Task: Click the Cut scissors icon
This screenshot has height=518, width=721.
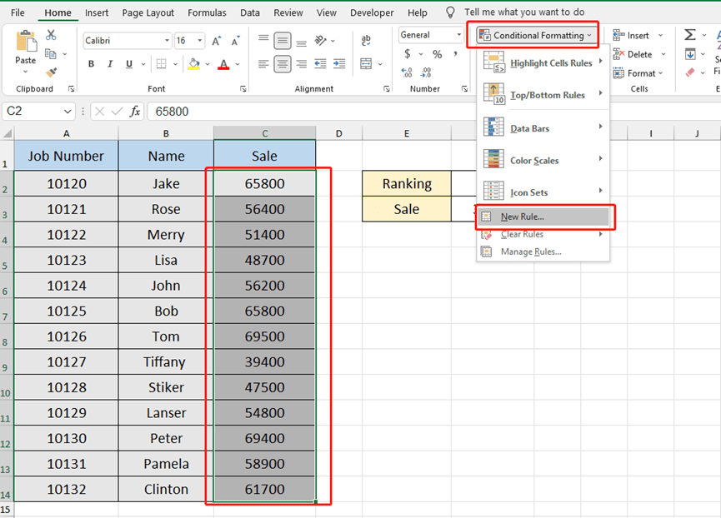Action: [51, 35]
